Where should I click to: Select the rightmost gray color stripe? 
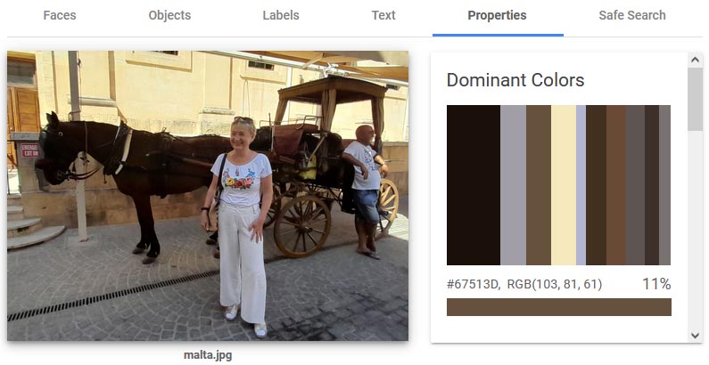click(x=664, y=185)
